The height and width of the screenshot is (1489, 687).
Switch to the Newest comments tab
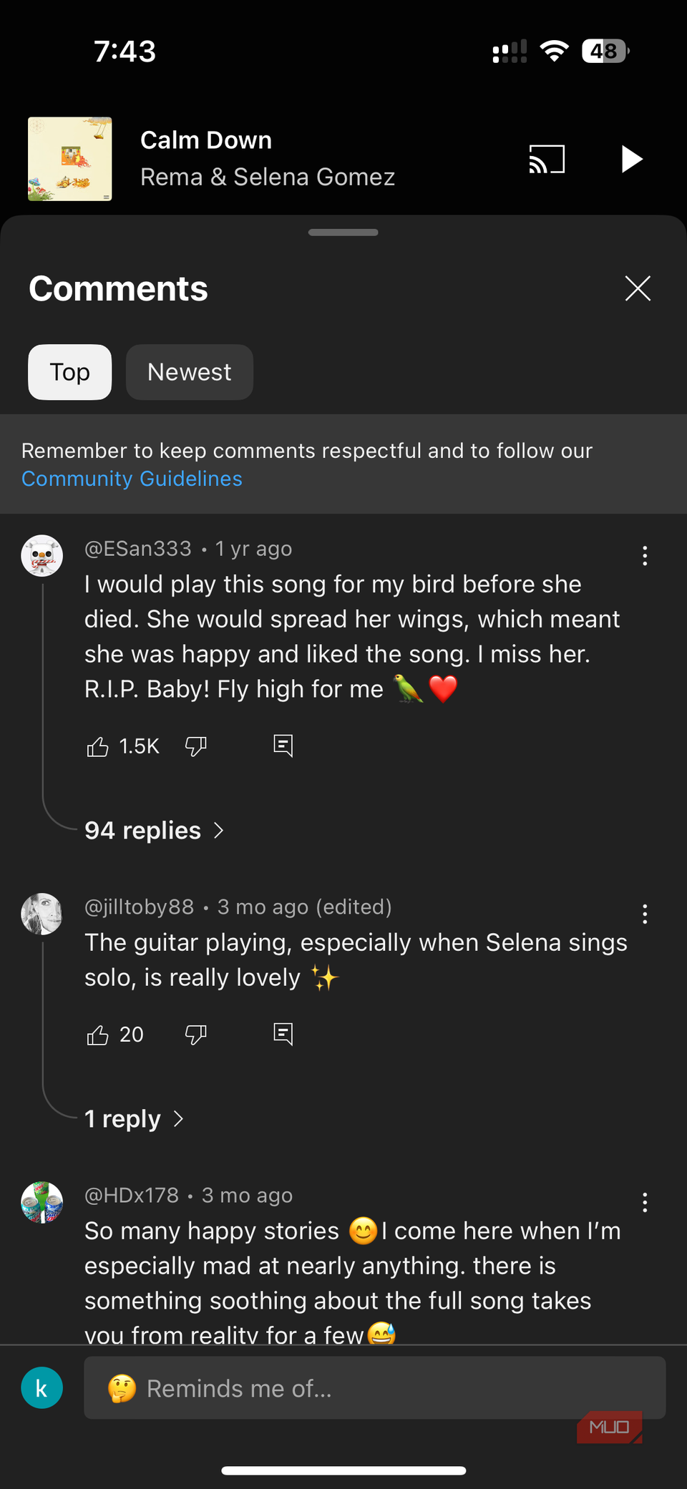coord(189,372)
